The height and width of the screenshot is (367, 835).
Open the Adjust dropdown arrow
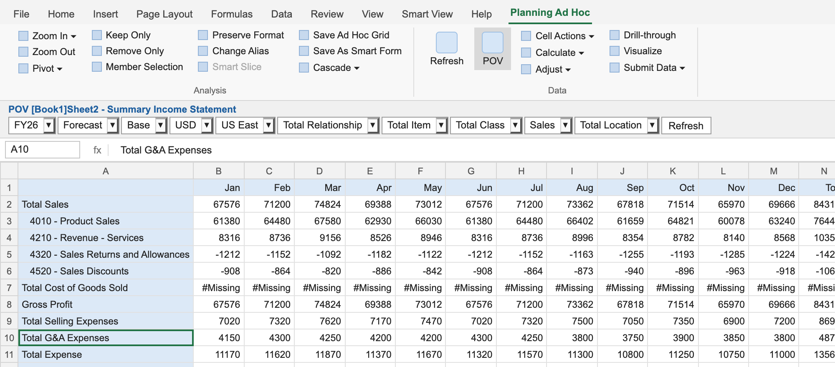568,70
